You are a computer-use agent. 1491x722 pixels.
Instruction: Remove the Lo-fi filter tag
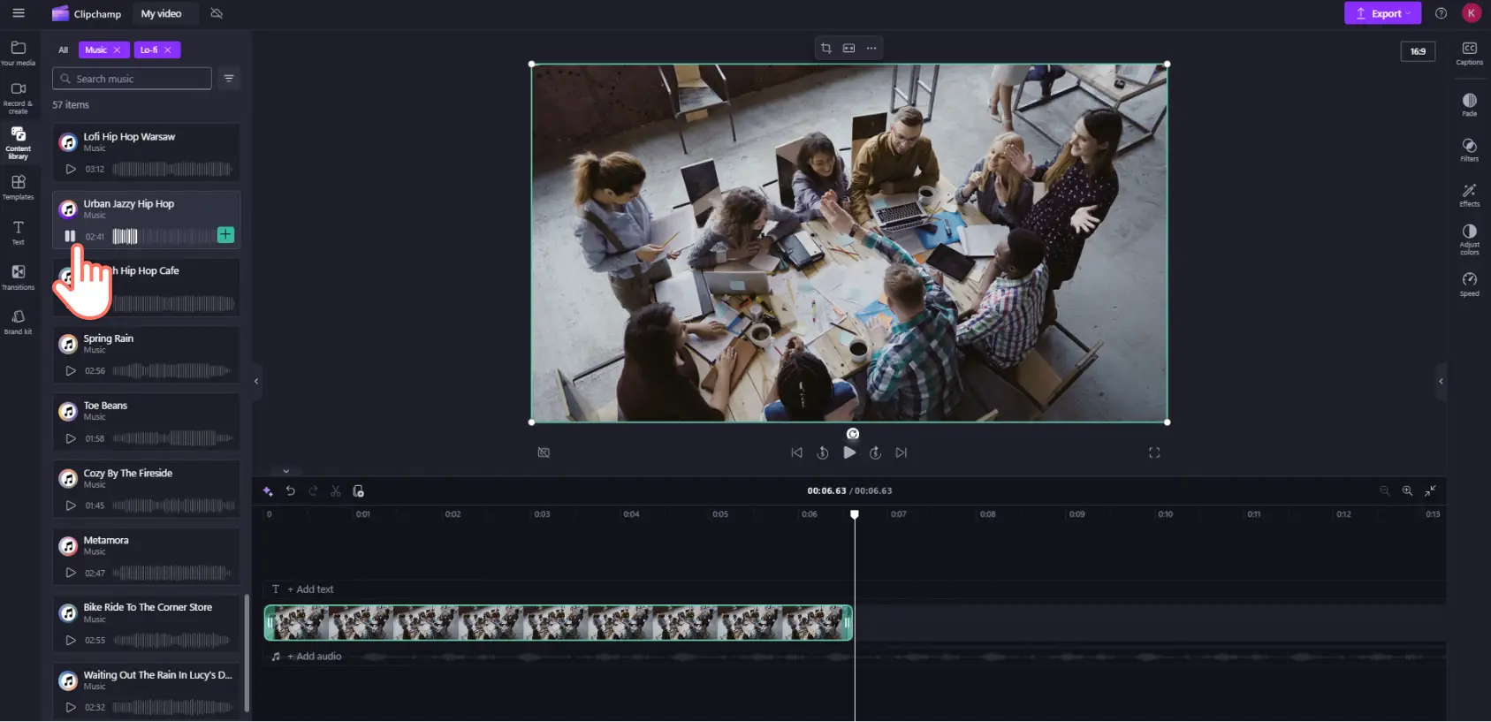tap(168, 50)
